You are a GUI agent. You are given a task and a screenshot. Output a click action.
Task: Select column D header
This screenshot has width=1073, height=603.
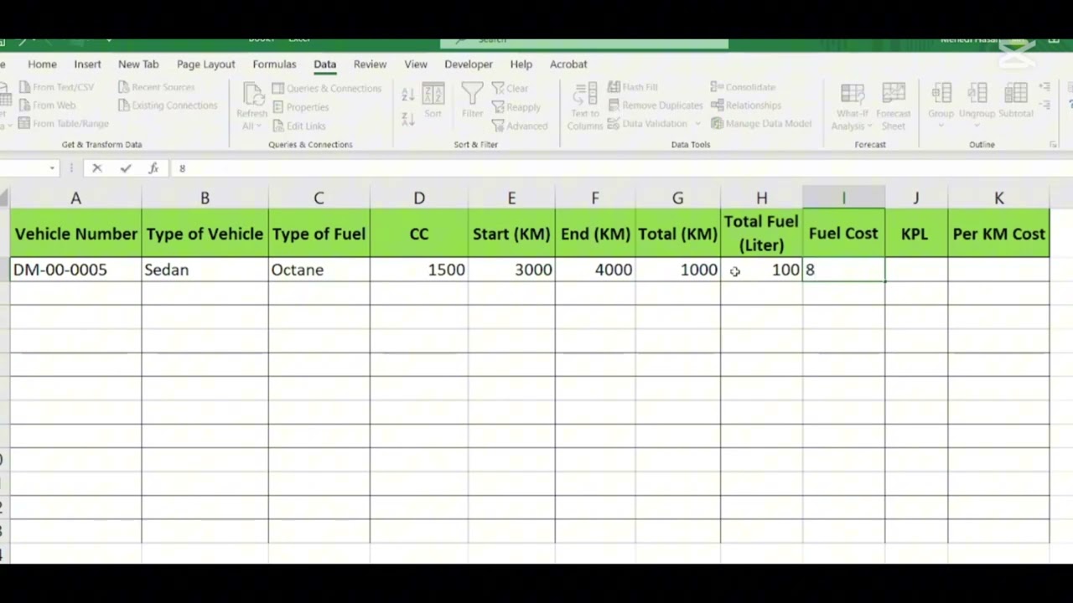419,198
